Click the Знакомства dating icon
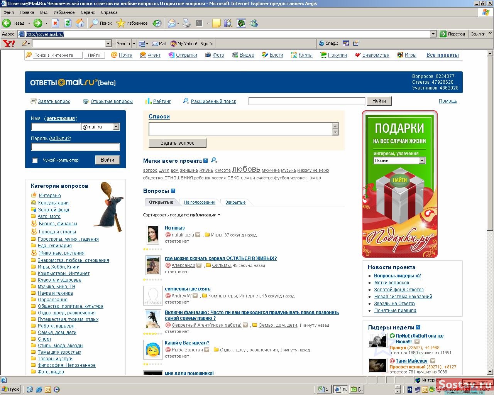Screen dimensions: 494x395 pyautogui.click(x=358, y=55)
